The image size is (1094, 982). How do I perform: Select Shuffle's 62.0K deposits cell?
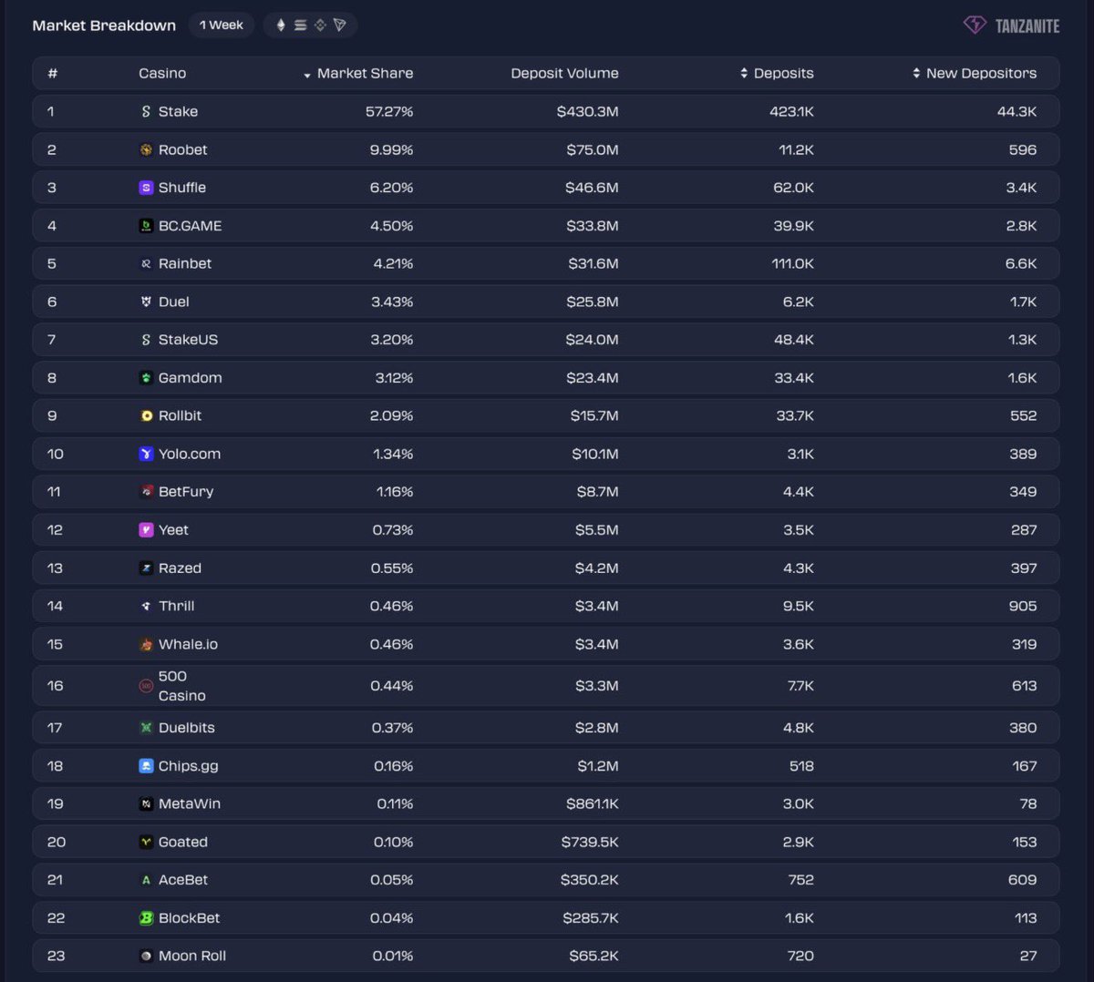coord(793,188)
